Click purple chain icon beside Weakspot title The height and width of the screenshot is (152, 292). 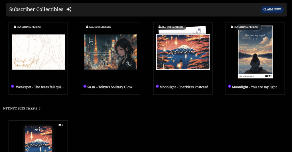pos(13,86)
